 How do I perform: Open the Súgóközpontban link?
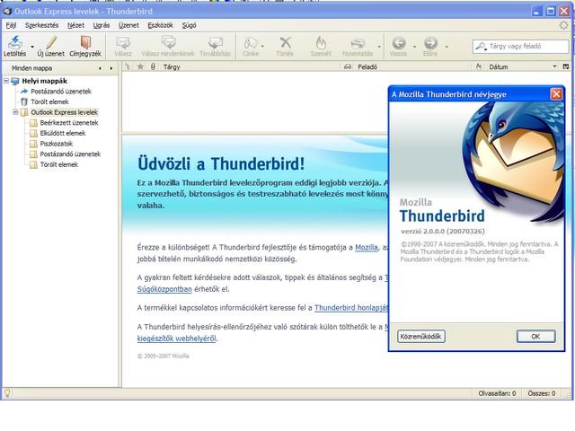[x=164, y=289]
